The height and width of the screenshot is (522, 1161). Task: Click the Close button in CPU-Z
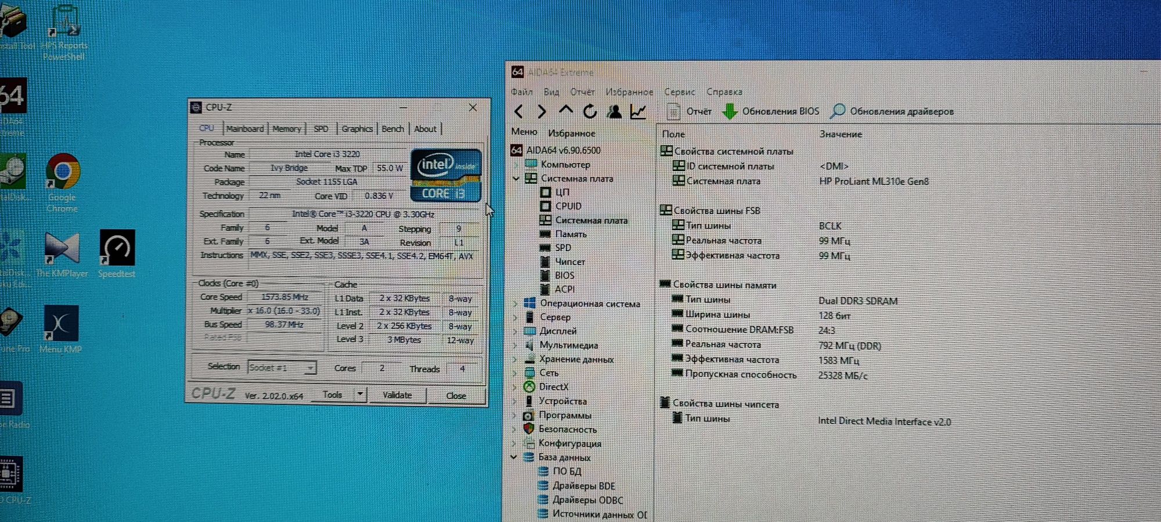point(456,396)
